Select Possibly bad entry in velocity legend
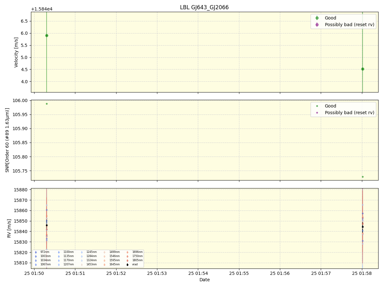This screenshot has height=287, width=383. [344, 25]
